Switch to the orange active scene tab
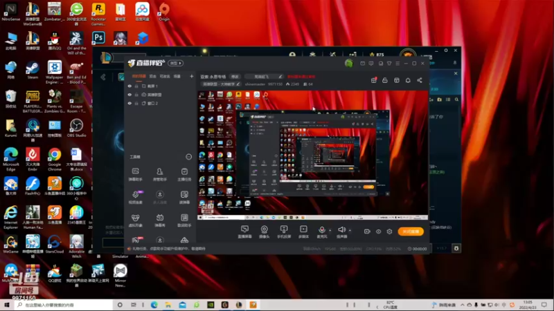 tap(139, 76)
